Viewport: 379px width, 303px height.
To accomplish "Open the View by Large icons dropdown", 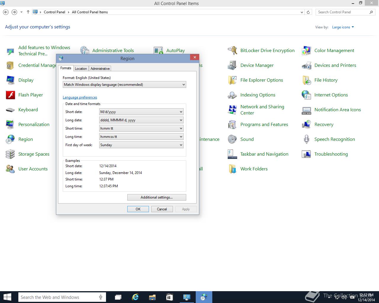I will click(343, 27).
